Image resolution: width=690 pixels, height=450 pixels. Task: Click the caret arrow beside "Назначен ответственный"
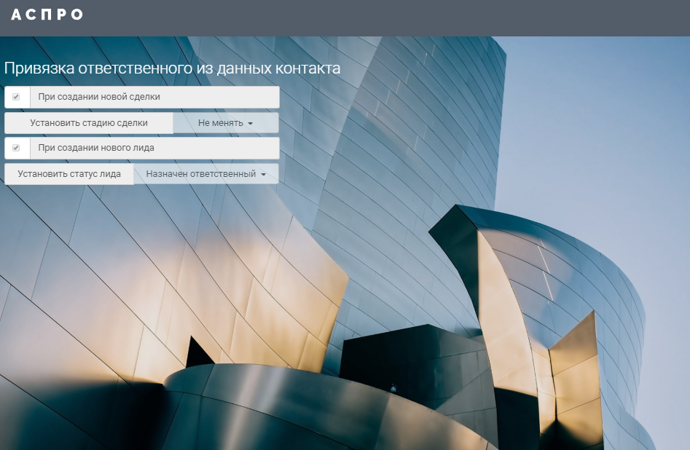tap(264, 175)
